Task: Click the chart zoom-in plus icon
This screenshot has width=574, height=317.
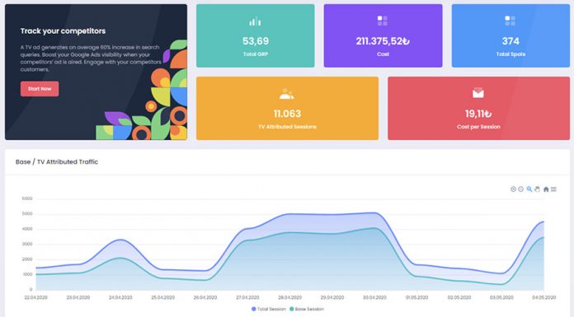Action: [x=513, y=189]
